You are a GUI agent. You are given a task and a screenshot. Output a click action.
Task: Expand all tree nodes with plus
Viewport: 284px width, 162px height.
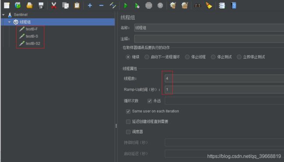coord(90,5)
